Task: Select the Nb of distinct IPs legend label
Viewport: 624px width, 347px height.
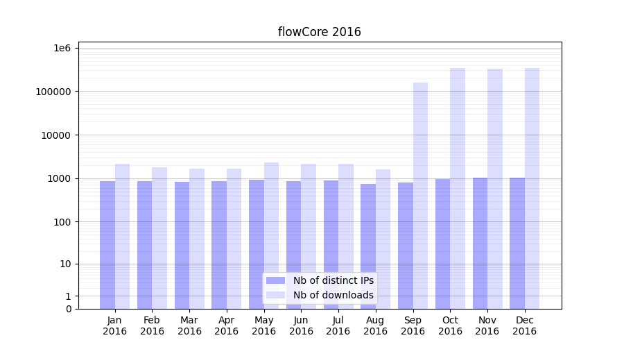Action: click(333, 280)
